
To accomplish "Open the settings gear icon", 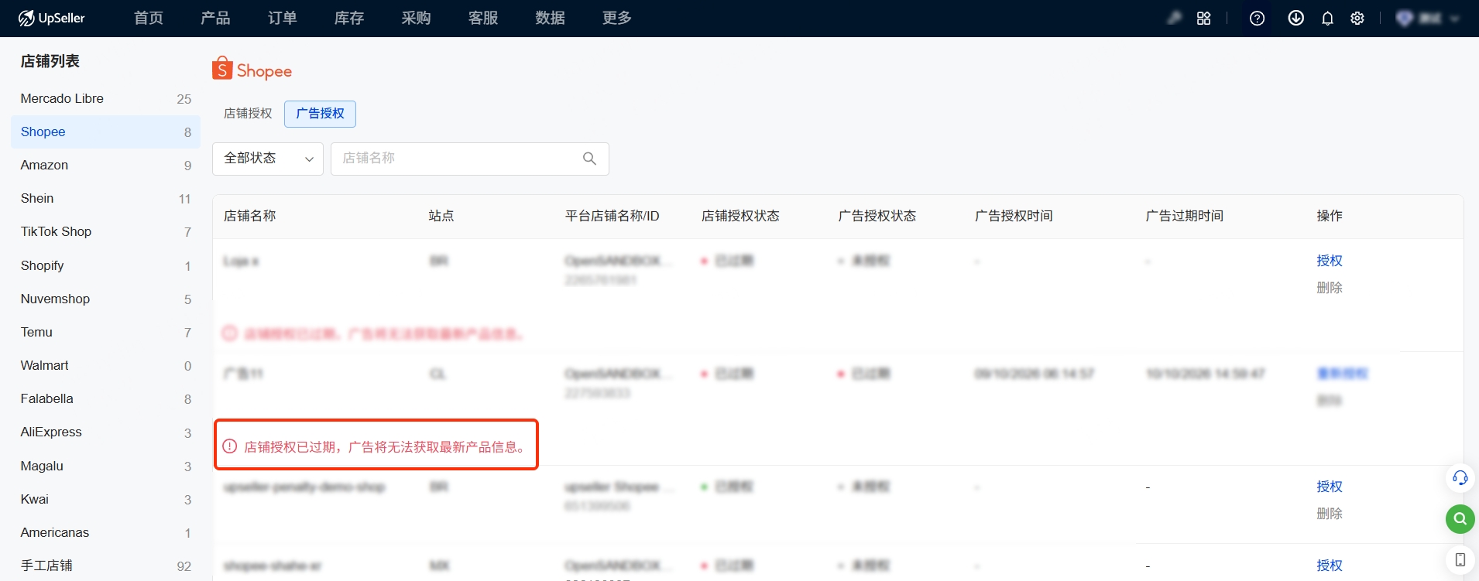I will (1357, 18).
